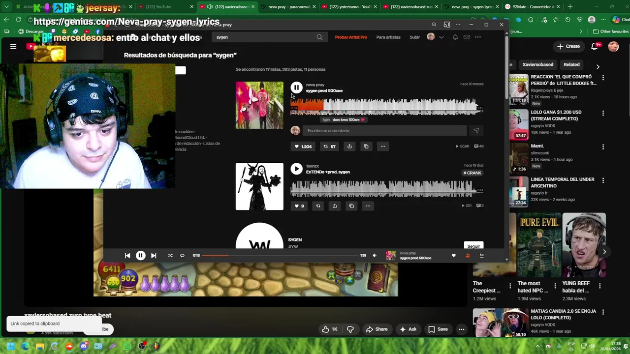Image resolution: width=630 pixels, height=354 pixels.
Task: Skip to previous track in player bar
Action: pyautogui.click(x=127, y=256)
